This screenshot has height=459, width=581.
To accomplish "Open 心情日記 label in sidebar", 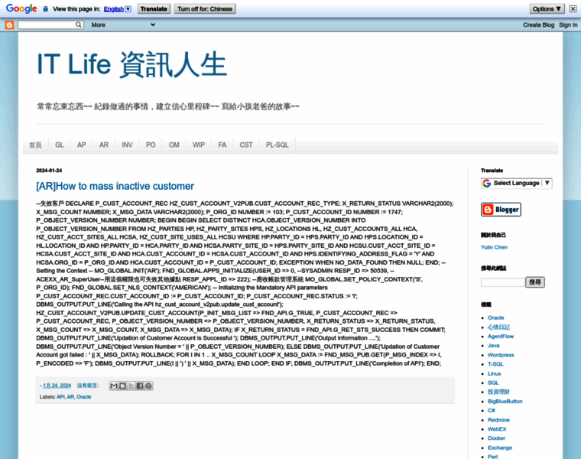I will point(498,327).
